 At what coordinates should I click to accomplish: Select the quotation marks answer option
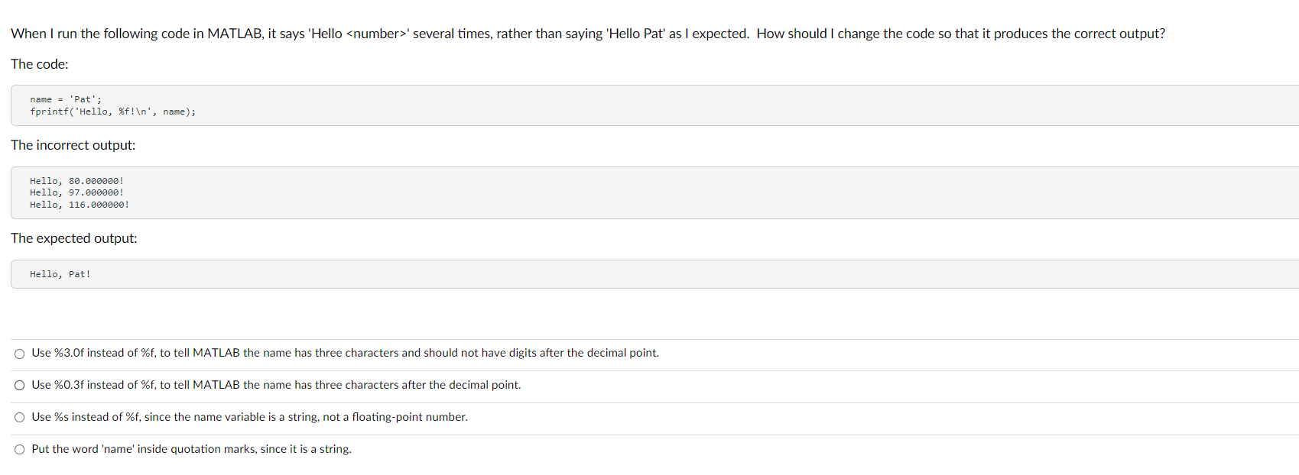click(19, 449)
